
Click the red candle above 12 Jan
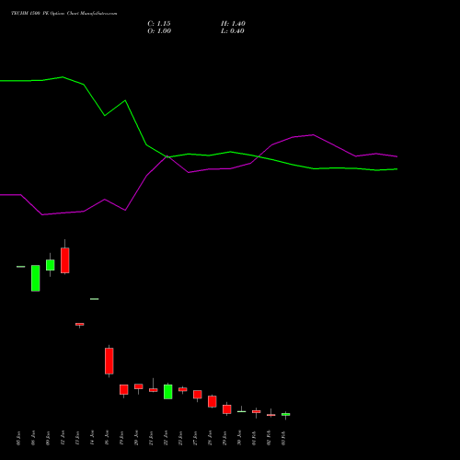(x=65, y=260)
